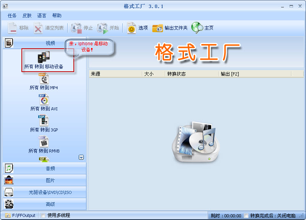
Task: Select the partially visible GIF conversion icon
Action: click(44, 159)
